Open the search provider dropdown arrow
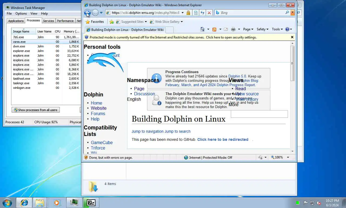 pyautogui.click(x=292, y=12)
